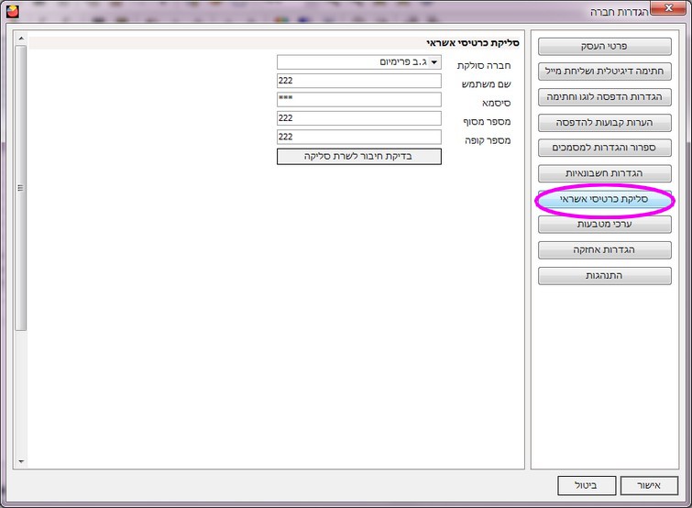Open the התנהגות settings section
This screenshot has width=692, height=508.
(x=604, y=275)
